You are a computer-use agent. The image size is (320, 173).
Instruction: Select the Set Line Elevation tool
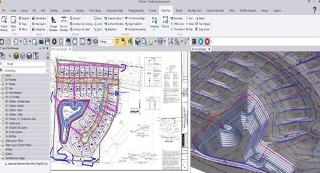point(64,24)
